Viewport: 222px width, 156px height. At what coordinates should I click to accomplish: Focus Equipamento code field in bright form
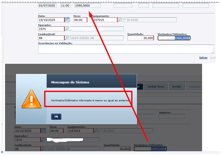[x=104, y=20]
